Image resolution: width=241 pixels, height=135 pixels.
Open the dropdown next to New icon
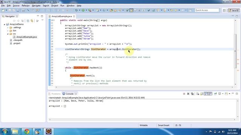click(6, 10)
